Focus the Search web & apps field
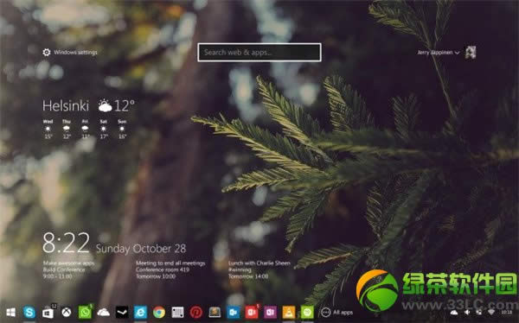This screenshot has width=519, height=323. pyautogui.click(x=259, y=52)
